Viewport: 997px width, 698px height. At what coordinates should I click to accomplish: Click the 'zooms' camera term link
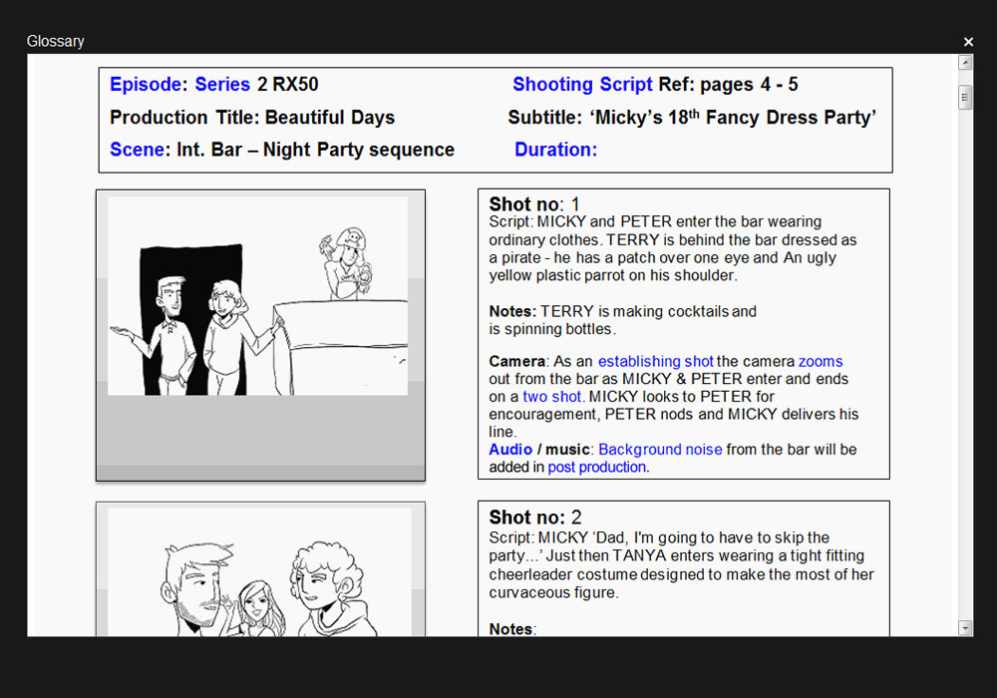820,362
